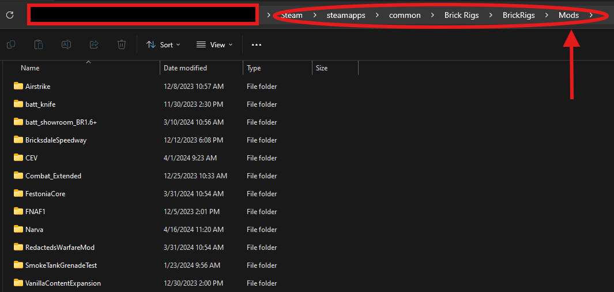Click the Delete trash icon
The image size is (614, 292).
pyautogui.click(x=122, y=44)
